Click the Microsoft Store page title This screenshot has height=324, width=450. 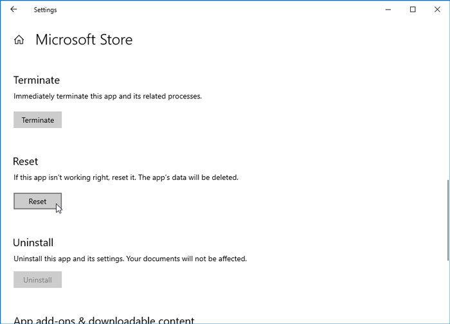(x=84, y=40)
